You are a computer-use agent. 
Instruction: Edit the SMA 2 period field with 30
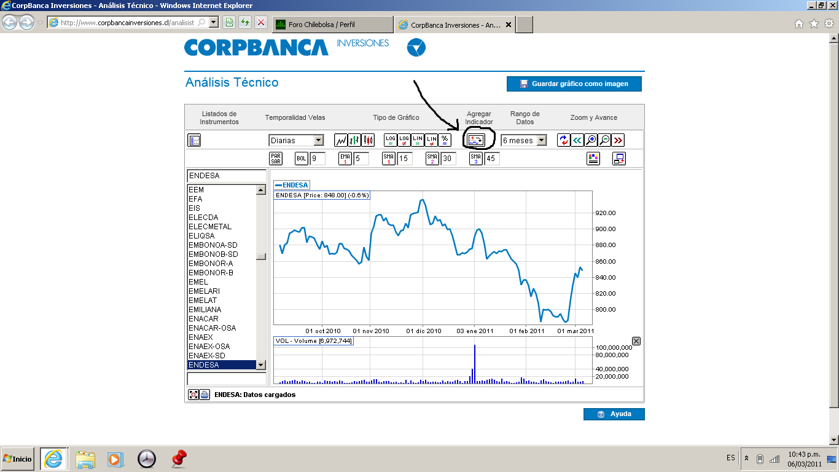pyautogui.click(x=448, y=159)
